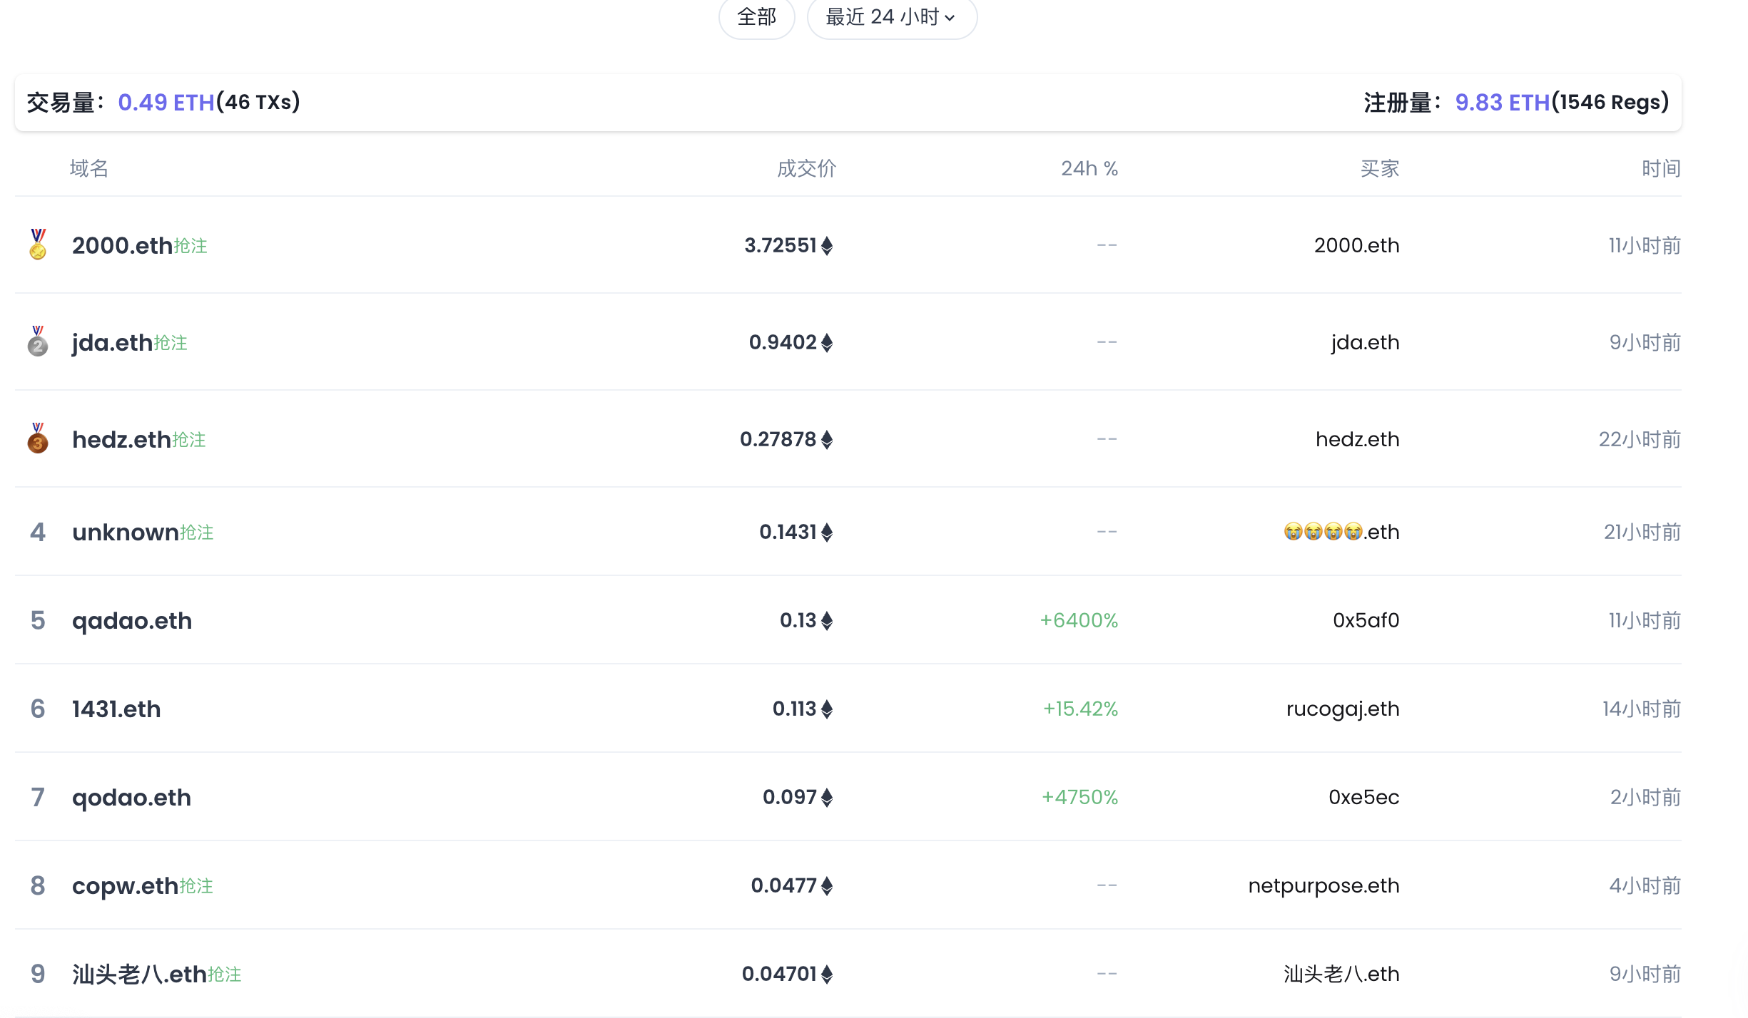Click the gold medal icon beside 2000.eth
This screenshot has height=1018, width=1748.
pyautogui.click(x=38, y=245)
